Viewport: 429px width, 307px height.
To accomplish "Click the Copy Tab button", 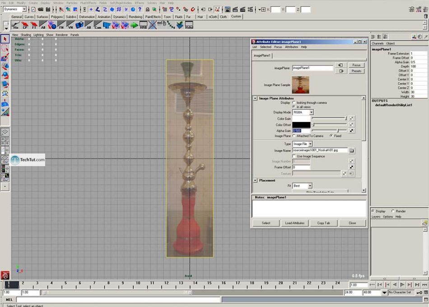I will [x=324, y=223].
